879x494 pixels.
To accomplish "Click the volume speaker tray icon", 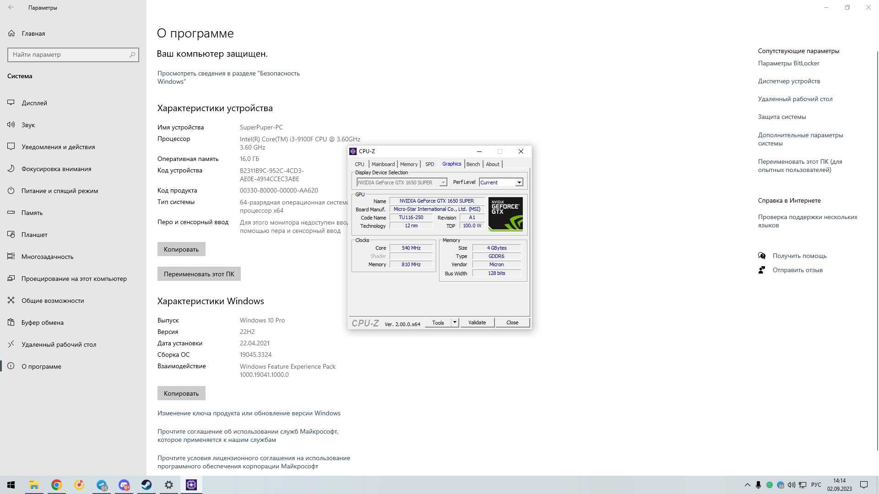I will (792, 485).
